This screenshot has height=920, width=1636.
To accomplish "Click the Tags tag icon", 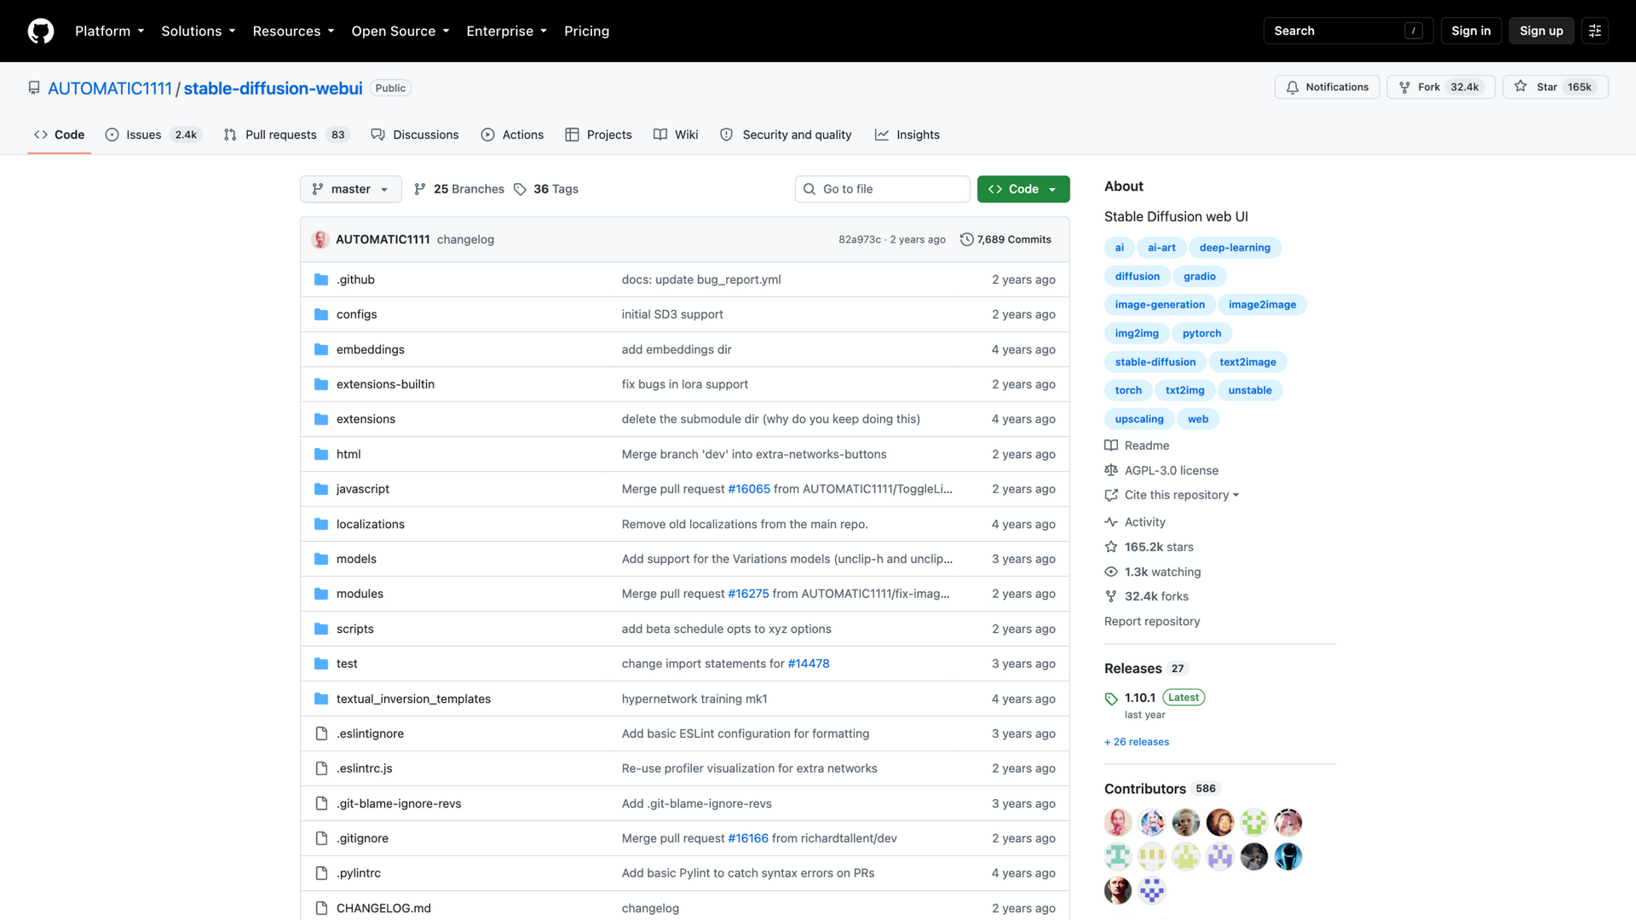I will pyautogui.click(x=520, y=189).
